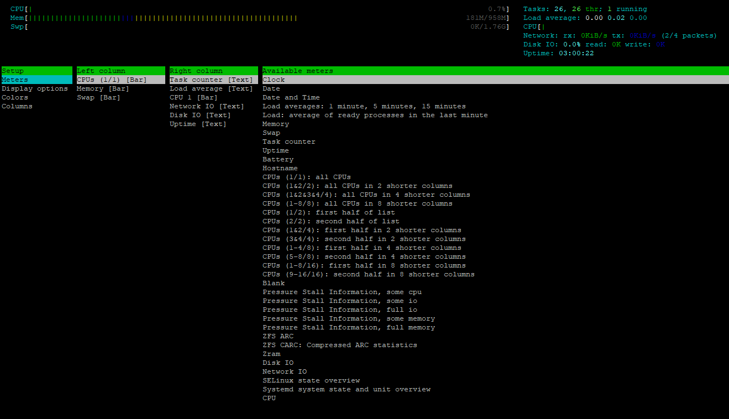Choose Clock from Available meters
Screen dimensions: 729x419
pos(495,80)
